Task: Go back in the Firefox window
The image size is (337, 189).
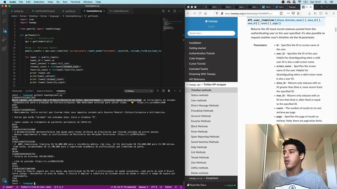Action: [189, 13]
